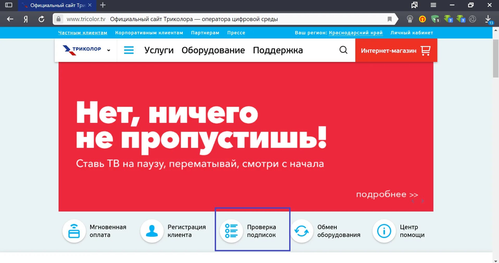This screenshot has width=499, height=263.
Task: Open Личный кабинет
Action: tap(412, 33)
